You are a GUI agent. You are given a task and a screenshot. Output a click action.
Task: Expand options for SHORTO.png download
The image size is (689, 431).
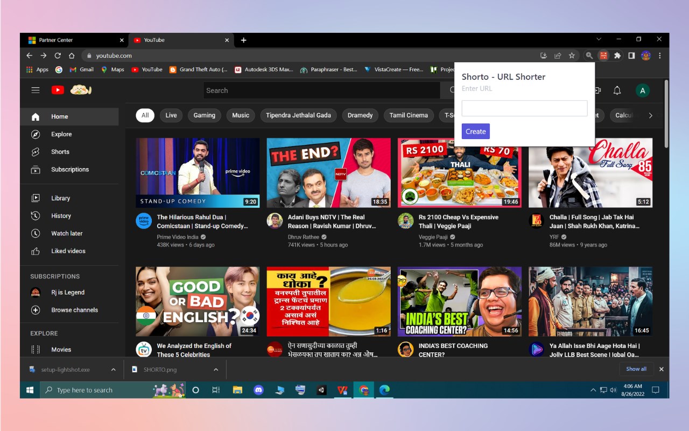216,370
